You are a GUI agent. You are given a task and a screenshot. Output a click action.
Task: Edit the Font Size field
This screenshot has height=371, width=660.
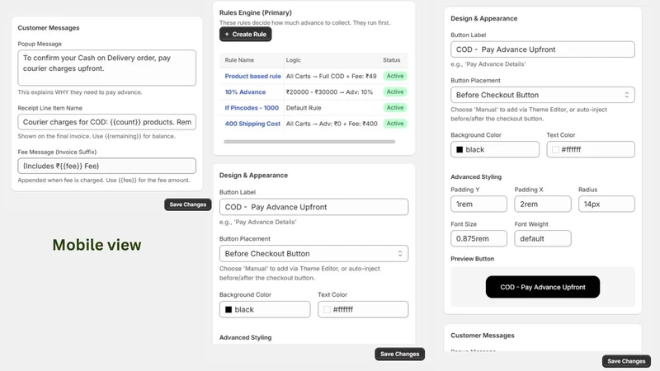(478, 238)
